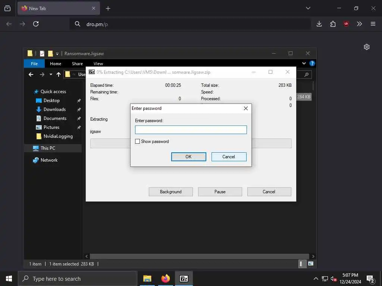Click the pin icon next to Desktop
This screenshot has width=382, height=286.
pos(79,101)
